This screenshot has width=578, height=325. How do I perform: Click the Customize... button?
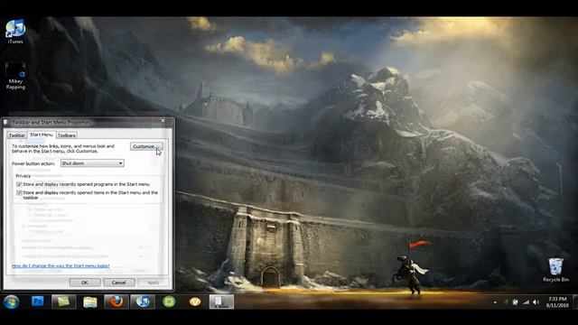coord(146,146)
